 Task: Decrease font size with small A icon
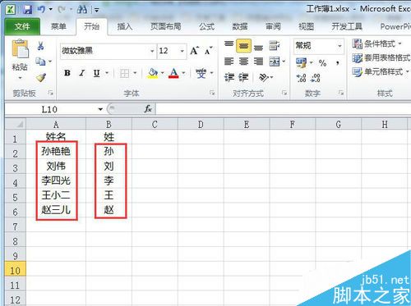(x=208, y=51)
